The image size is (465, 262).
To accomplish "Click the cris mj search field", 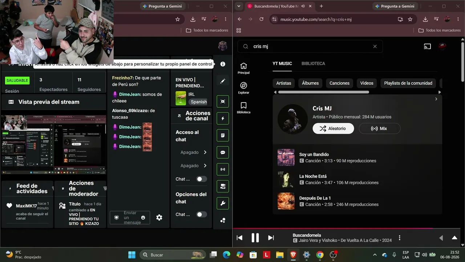I will [310, 46].
